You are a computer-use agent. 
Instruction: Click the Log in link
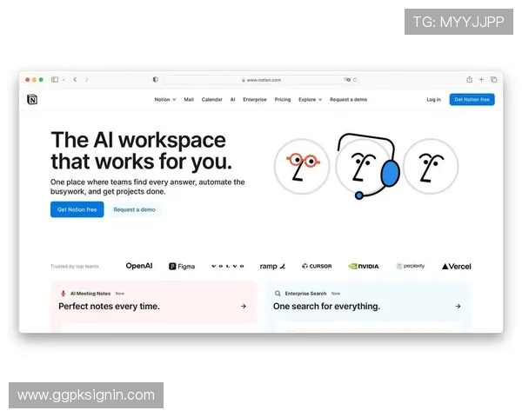click(x=433, y=100)
